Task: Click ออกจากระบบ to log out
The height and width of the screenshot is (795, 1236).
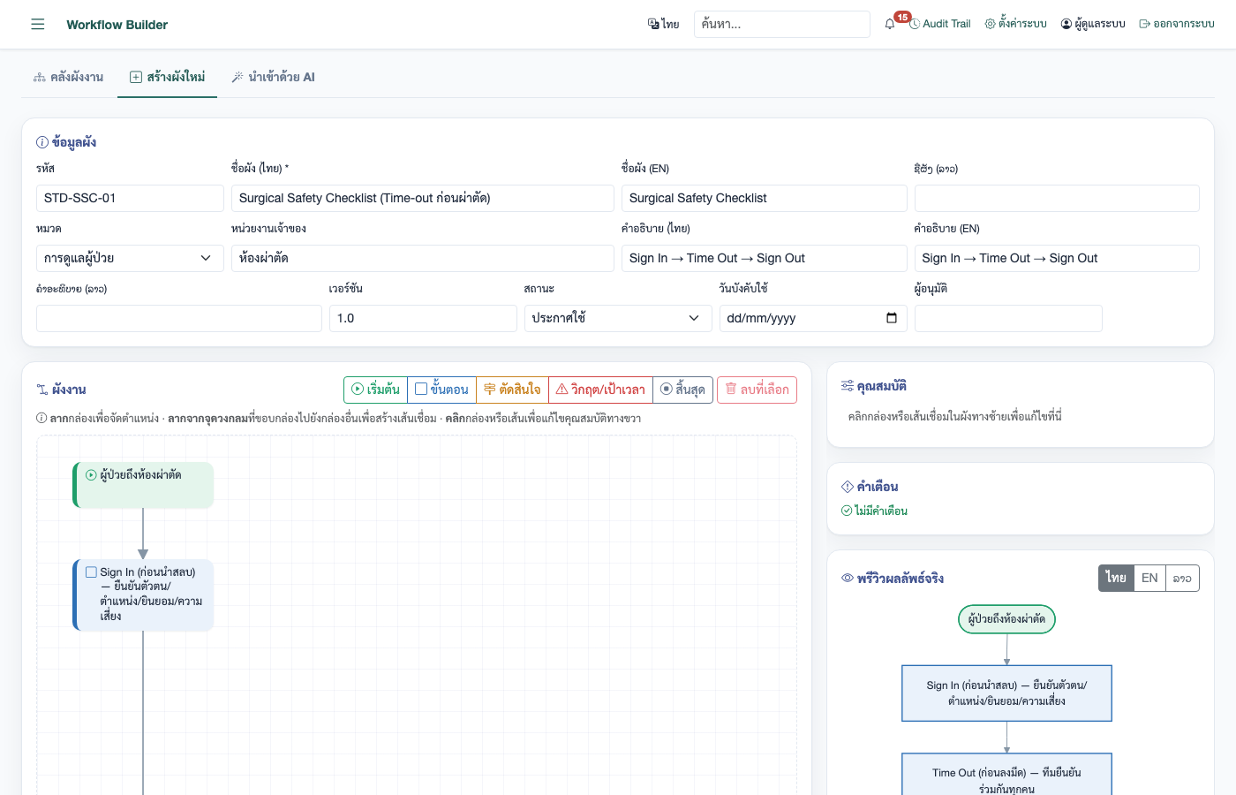Action: point(1177,24)
